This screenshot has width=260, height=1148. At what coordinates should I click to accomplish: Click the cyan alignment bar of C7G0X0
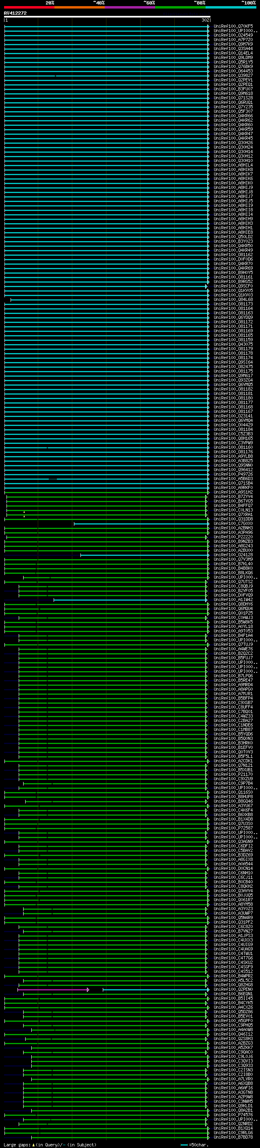141,524
